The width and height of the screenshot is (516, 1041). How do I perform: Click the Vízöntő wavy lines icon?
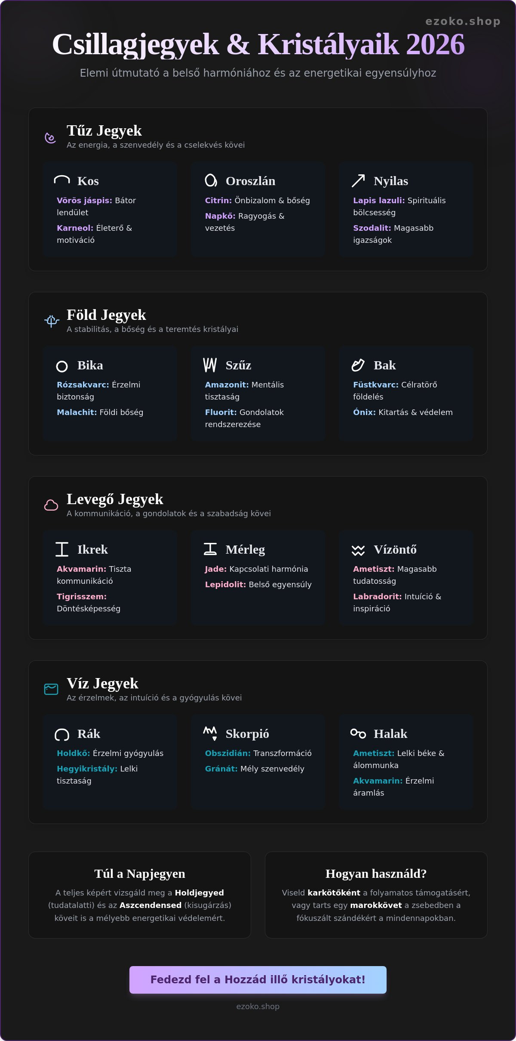pyautogui.click(x=358, y=550)
